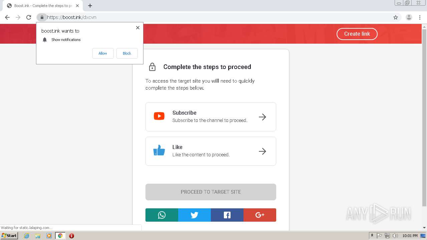Show hidden system tray icons
This screenshot has width=427, height=240.
(x=372, y=236)
